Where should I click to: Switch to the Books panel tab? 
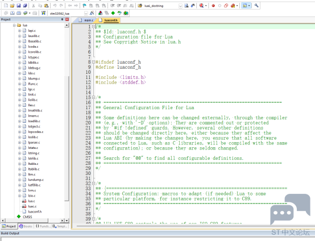[x=26, y=226]
